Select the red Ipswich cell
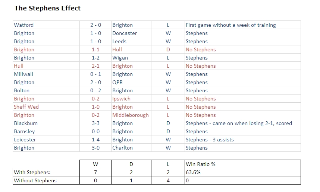The height and width of the screenshot is (192, 320). point(131,99)
